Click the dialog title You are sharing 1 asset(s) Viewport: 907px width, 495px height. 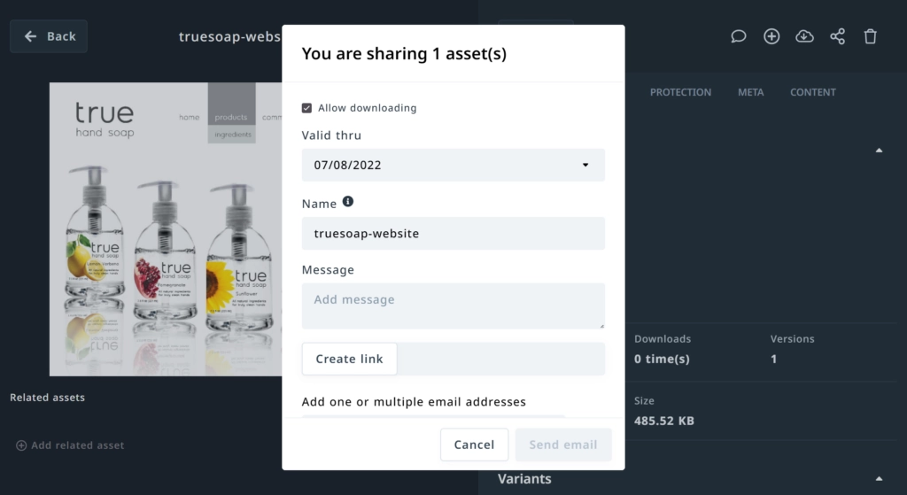[404, 54]
